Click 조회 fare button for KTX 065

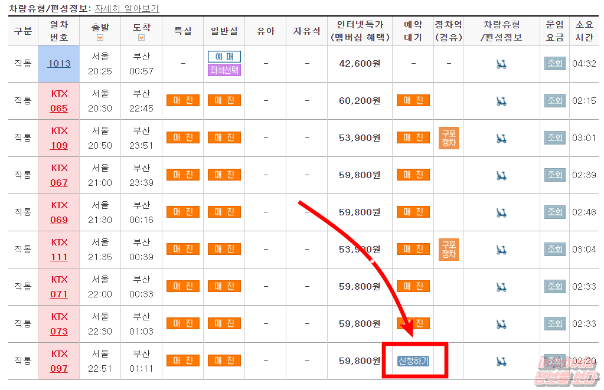pyautogui.click(x=554, y=100)
